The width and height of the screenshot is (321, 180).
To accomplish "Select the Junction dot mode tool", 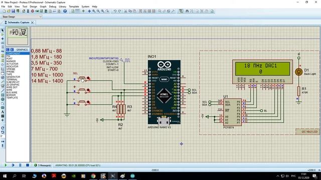I will point(3,39).
